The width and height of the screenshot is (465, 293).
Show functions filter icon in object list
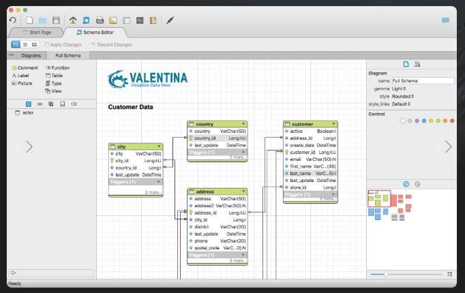[74, 104]
